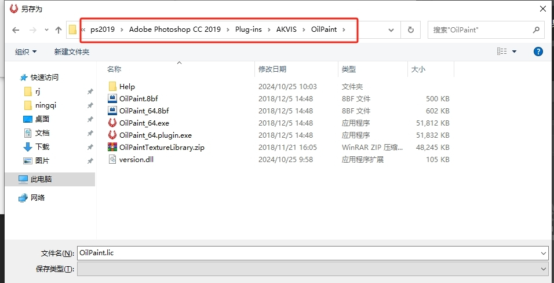Open ningqi folder in quick access
Screen dimensions: 554x283
pyautogui.click(x=46, y=105)
